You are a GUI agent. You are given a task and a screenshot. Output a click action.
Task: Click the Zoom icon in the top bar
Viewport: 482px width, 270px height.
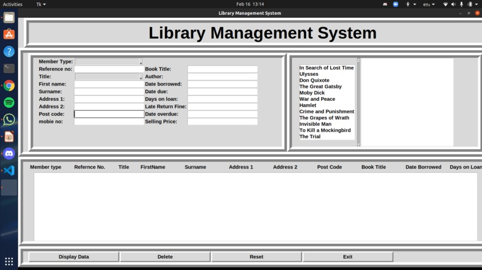(x=396, y=4)
